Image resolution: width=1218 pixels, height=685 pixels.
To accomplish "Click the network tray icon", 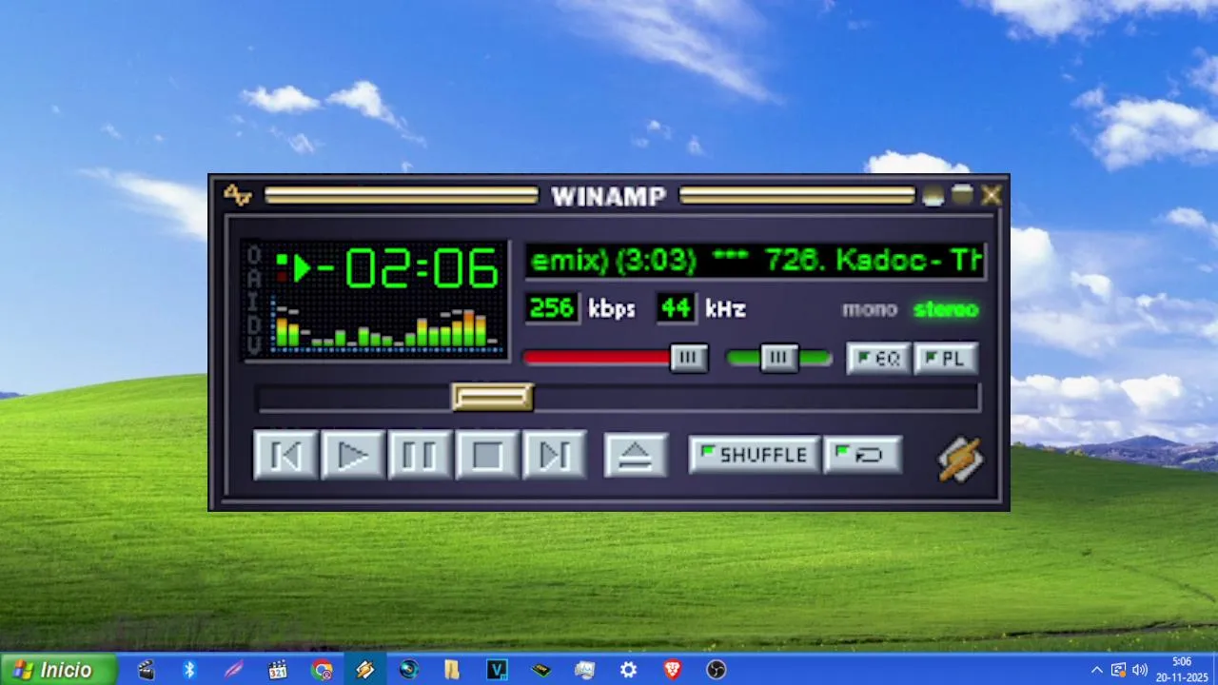I will (x=1118, y=670).
